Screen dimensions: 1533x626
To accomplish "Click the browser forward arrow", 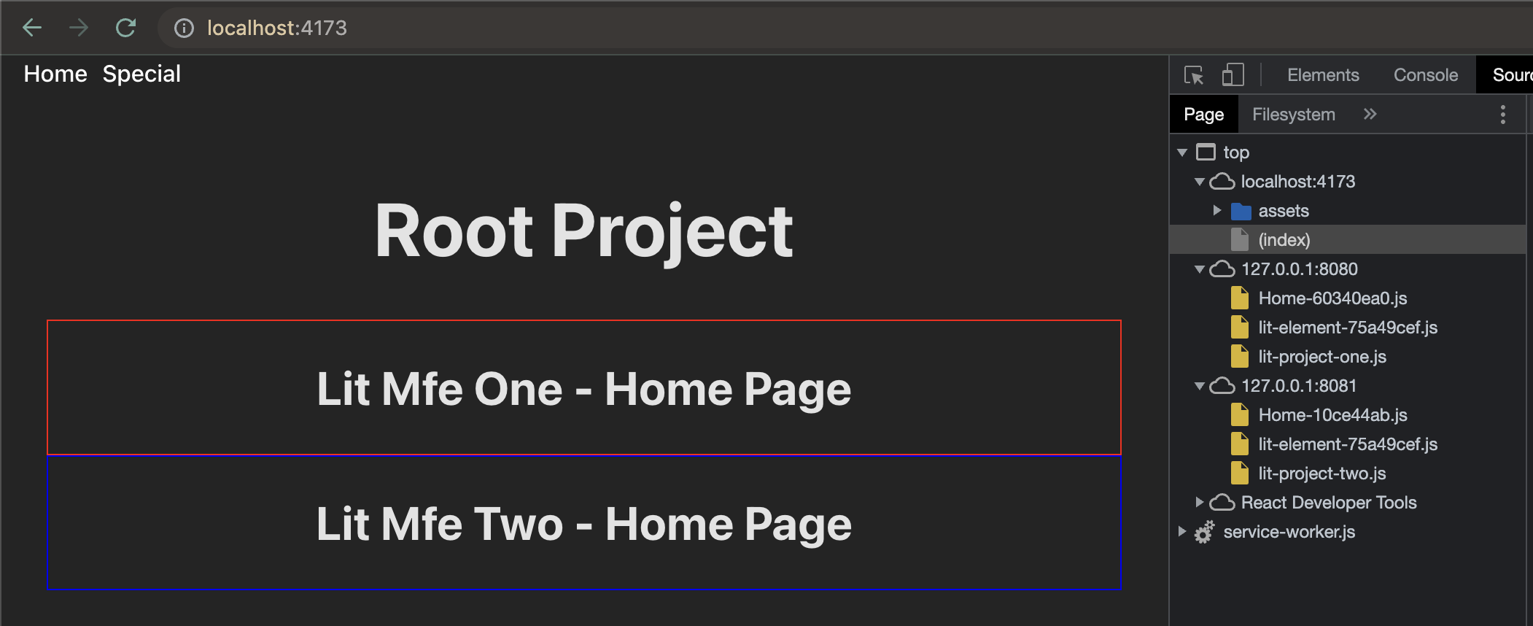I will (78, 28).
